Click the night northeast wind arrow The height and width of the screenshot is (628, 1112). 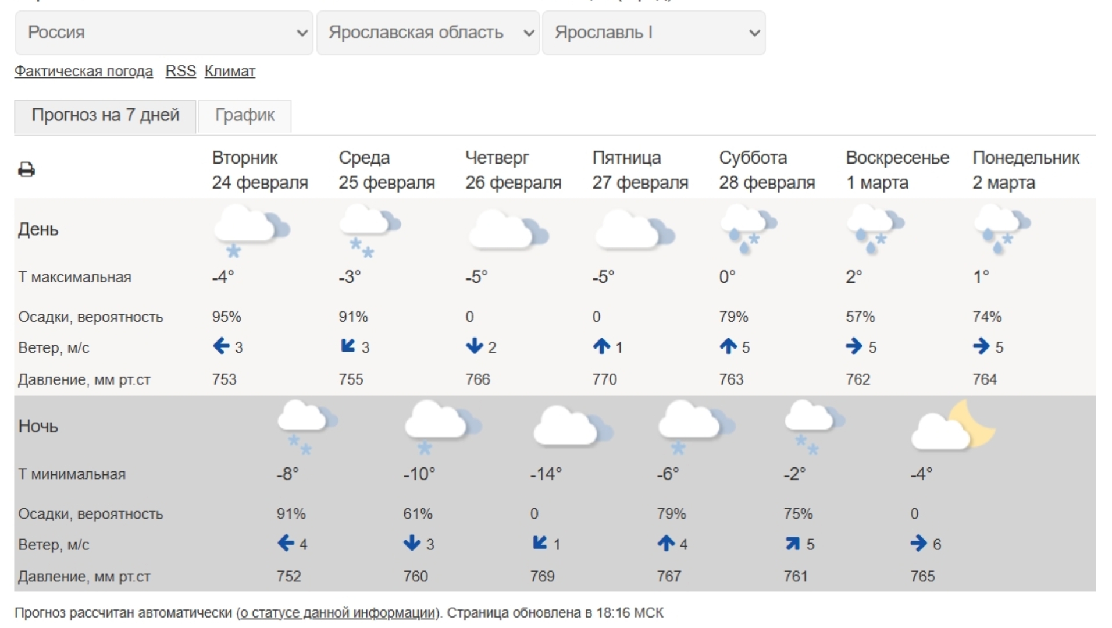pos(792,544)
